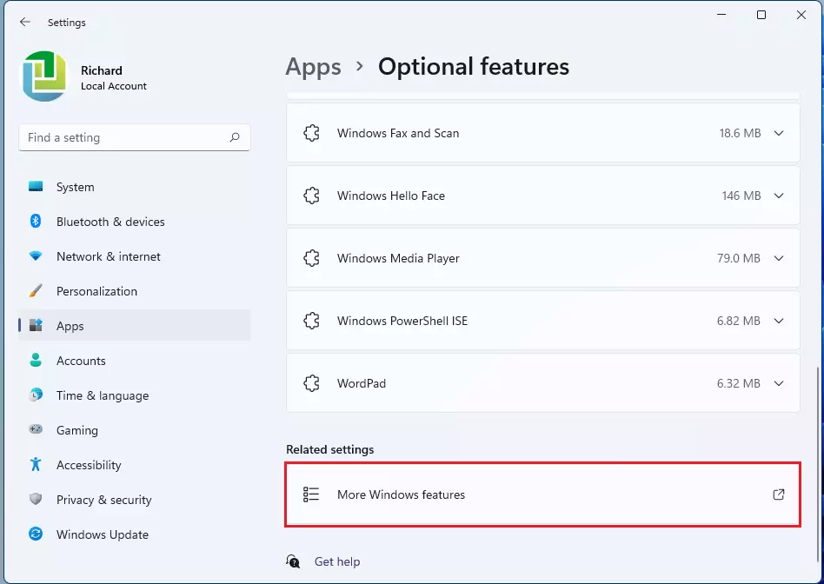Click the Windows Fax and Scan label

click(x=398, y=133)
